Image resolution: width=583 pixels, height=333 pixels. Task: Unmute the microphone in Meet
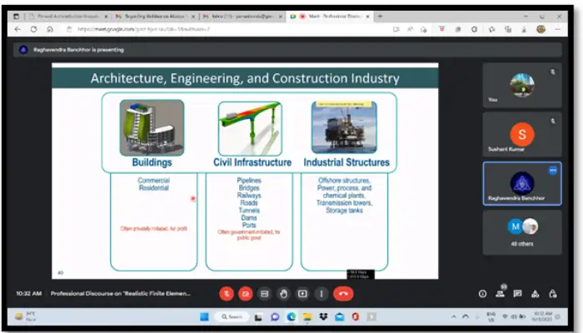click(x=227, y=293)
